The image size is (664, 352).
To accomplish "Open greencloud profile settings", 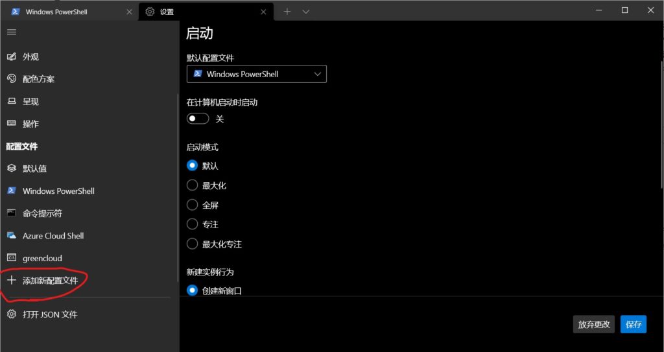I will click(x=88, y=258).
